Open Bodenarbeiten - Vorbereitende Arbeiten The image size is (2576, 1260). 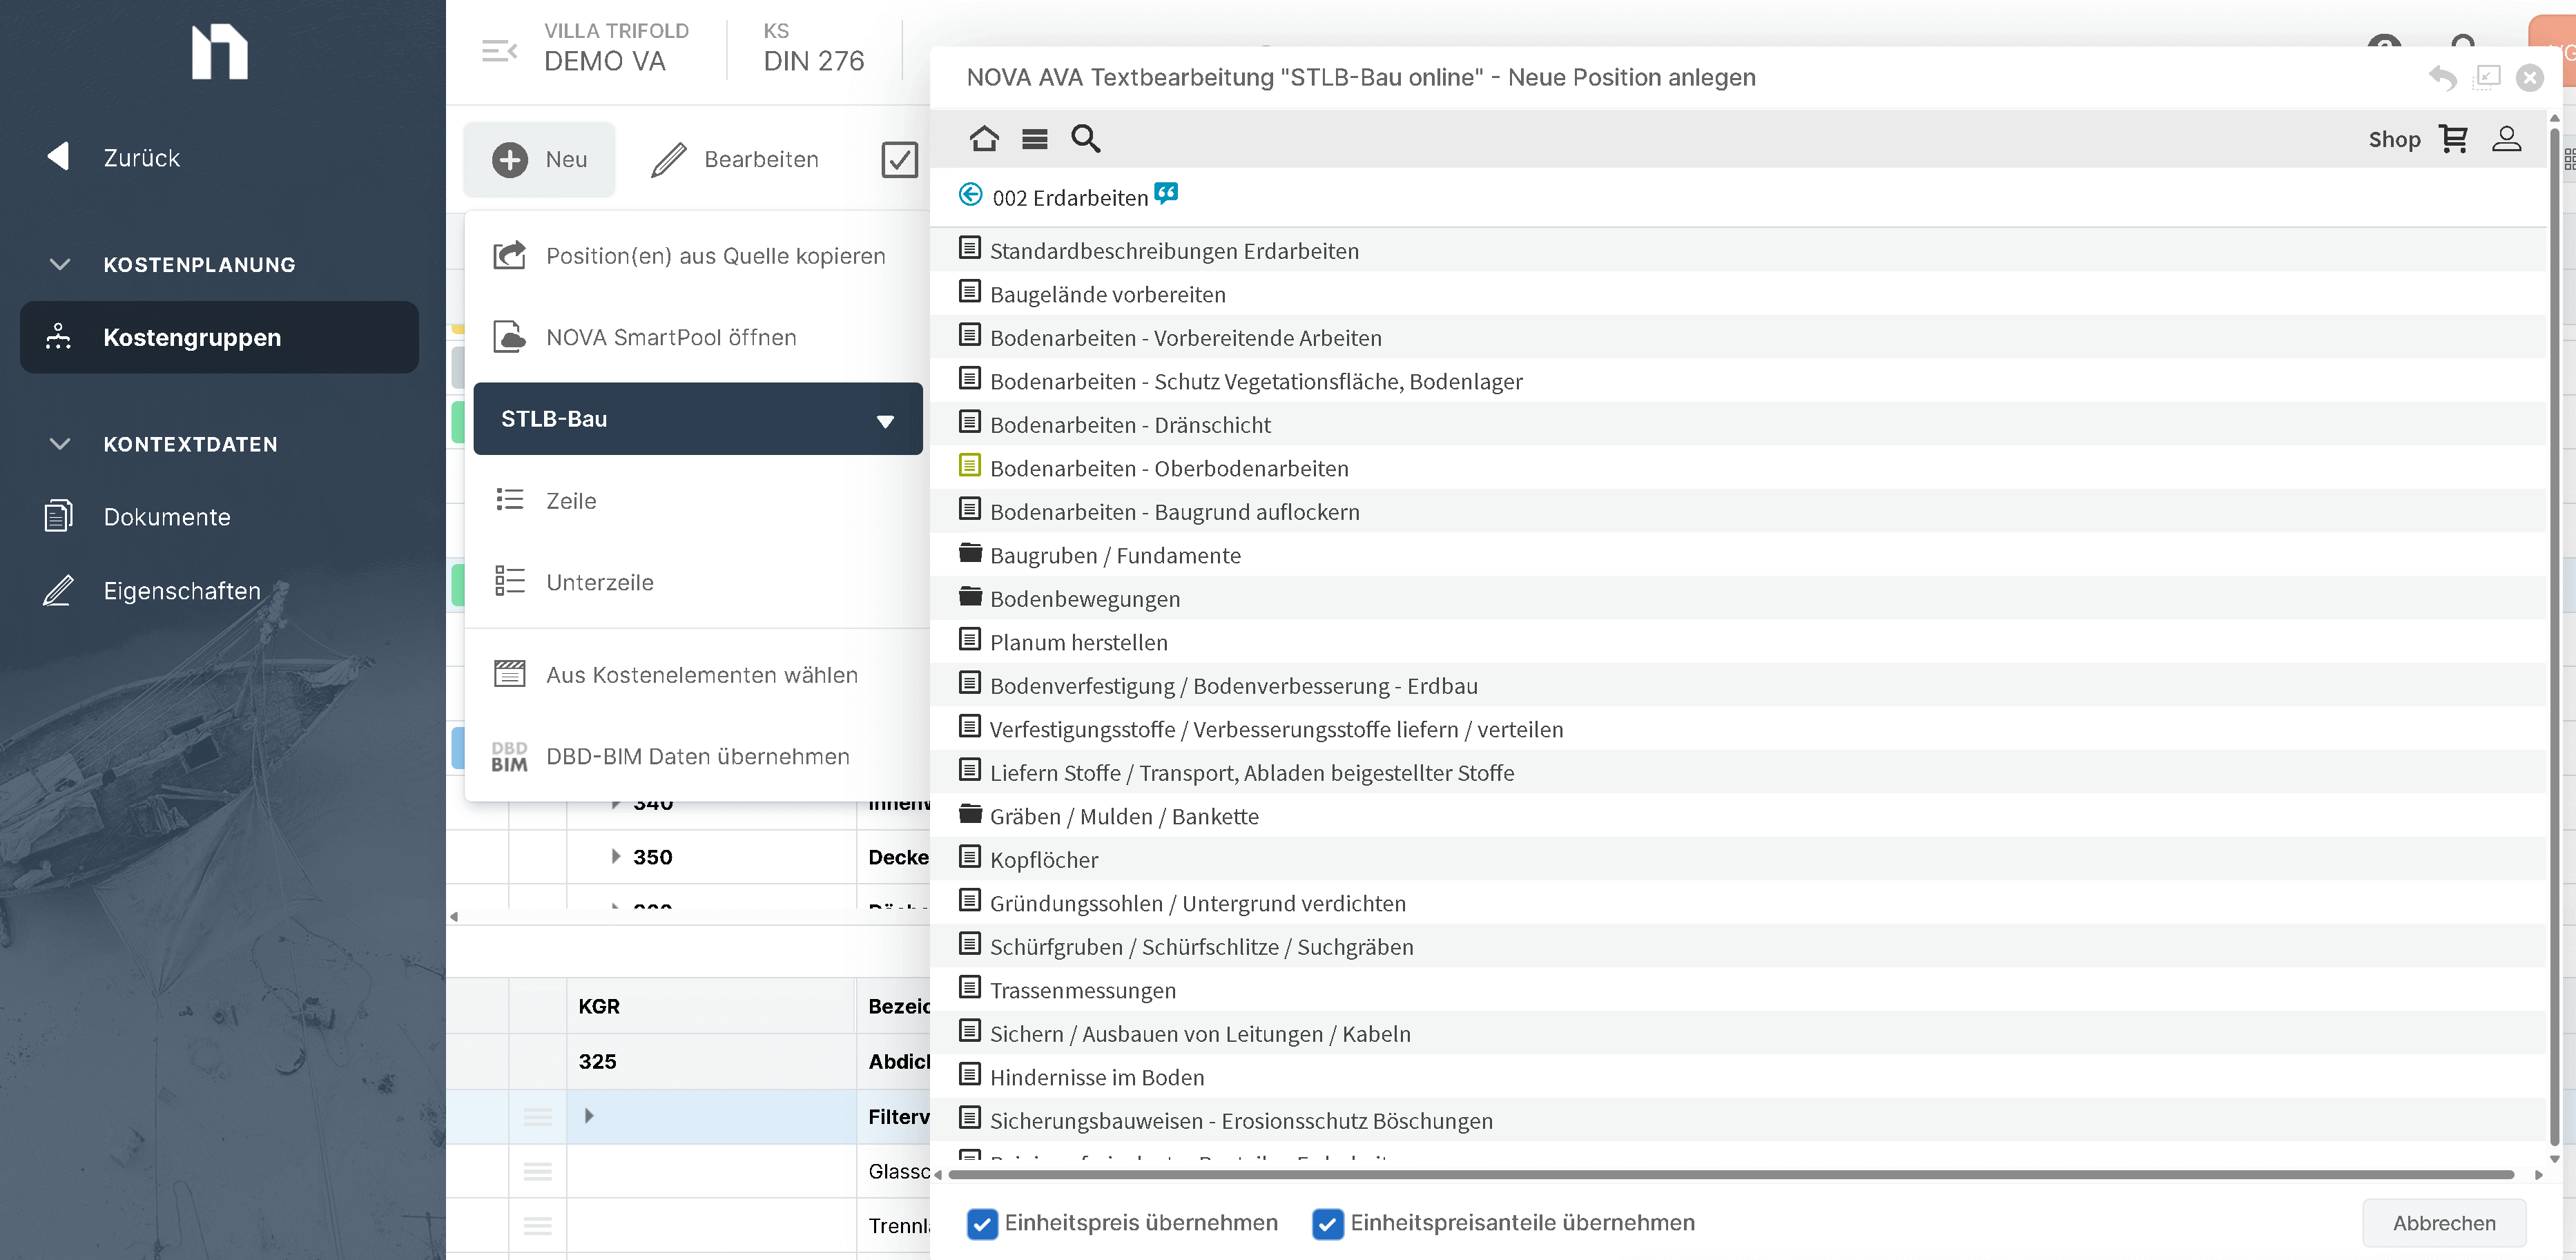1185,338
